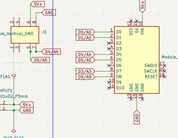
Task: Select the junction dot left of lower-left 5V+ label
Action: point(14,104)
